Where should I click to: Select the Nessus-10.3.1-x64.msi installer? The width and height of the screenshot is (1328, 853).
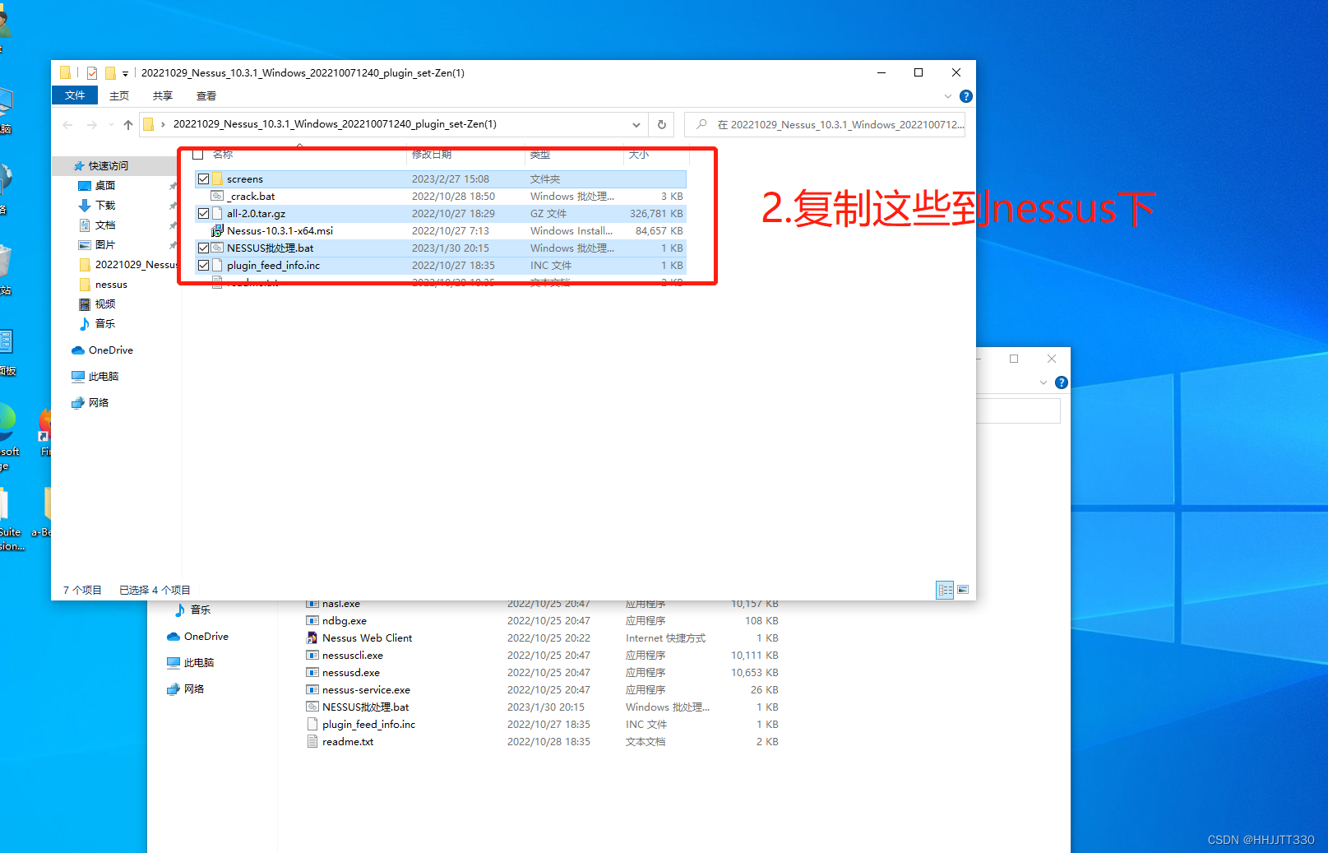pos(441,230)
